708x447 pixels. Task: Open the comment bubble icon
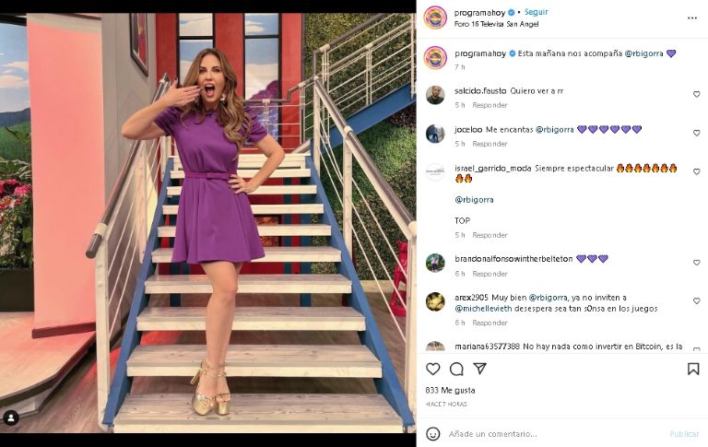(456, 369)
